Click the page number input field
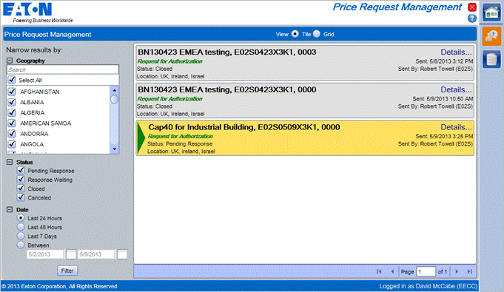The height and width of the screenshot is (292, 504). [426, 272]
